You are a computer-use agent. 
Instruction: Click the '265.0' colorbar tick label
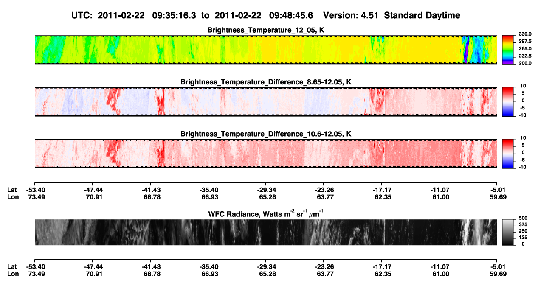point(524,49)
